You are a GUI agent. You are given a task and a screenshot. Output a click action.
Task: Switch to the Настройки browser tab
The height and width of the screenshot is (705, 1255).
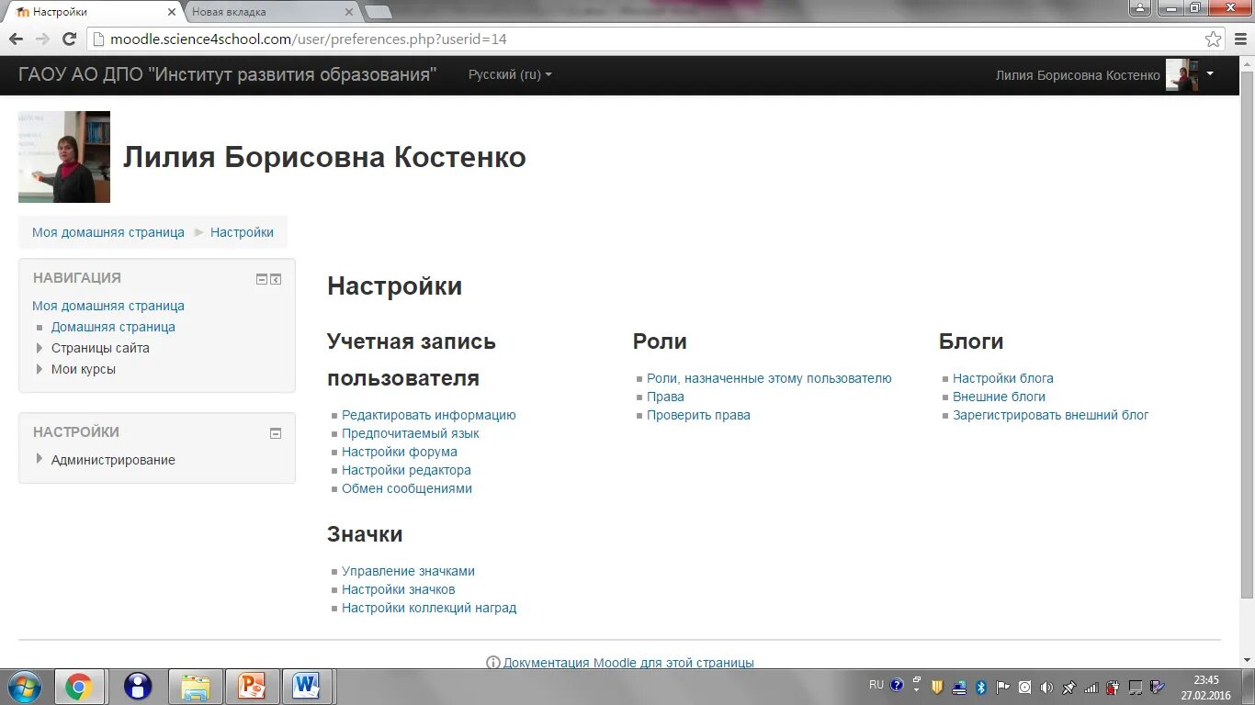92,12
